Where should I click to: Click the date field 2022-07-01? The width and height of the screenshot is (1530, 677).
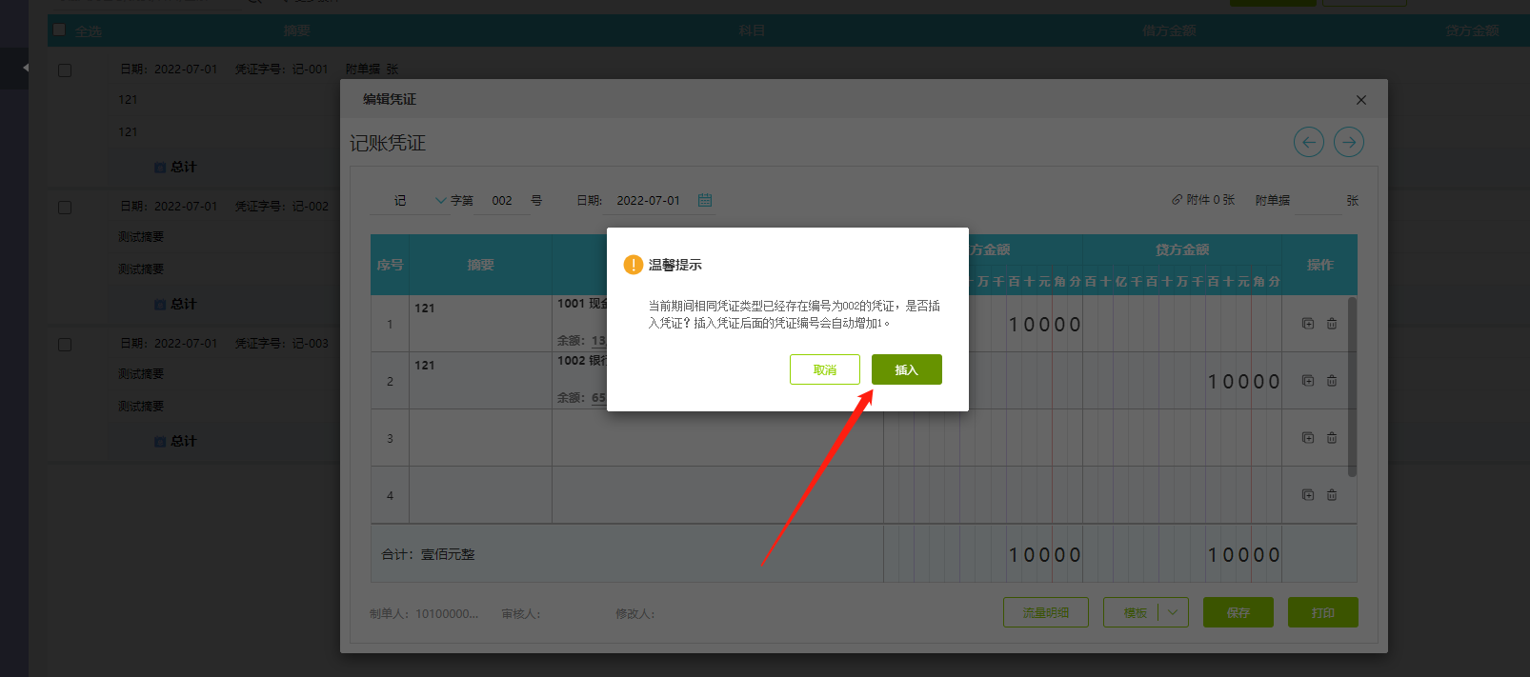[648, 200]
